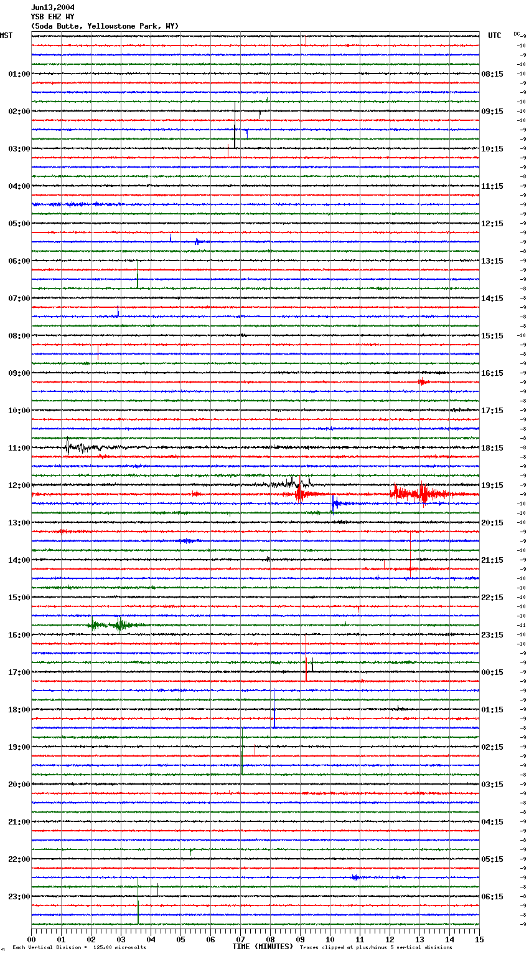Click the "TIME (MINUTES)" axis title
529x956 pixels.
click(x=263, y=947)
